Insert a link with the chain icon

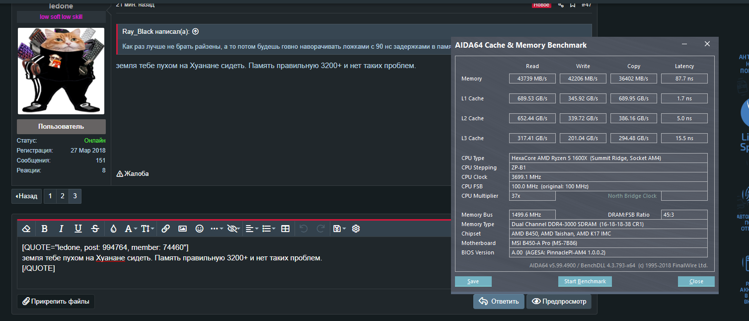tap(165, 229)
